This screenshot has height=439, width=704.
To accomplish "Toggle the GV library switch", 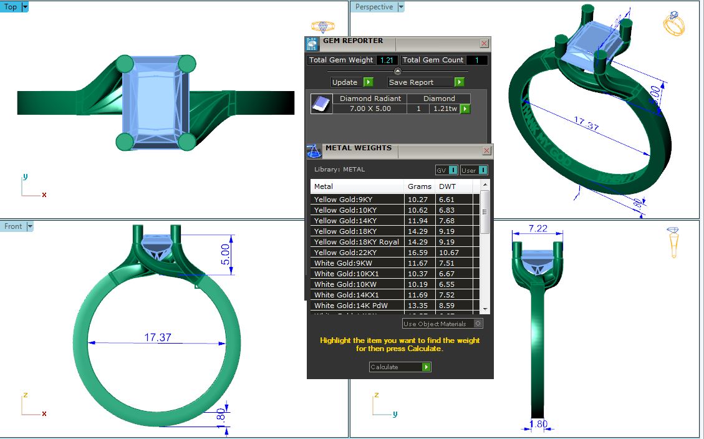I will click(x=446, y=170).
